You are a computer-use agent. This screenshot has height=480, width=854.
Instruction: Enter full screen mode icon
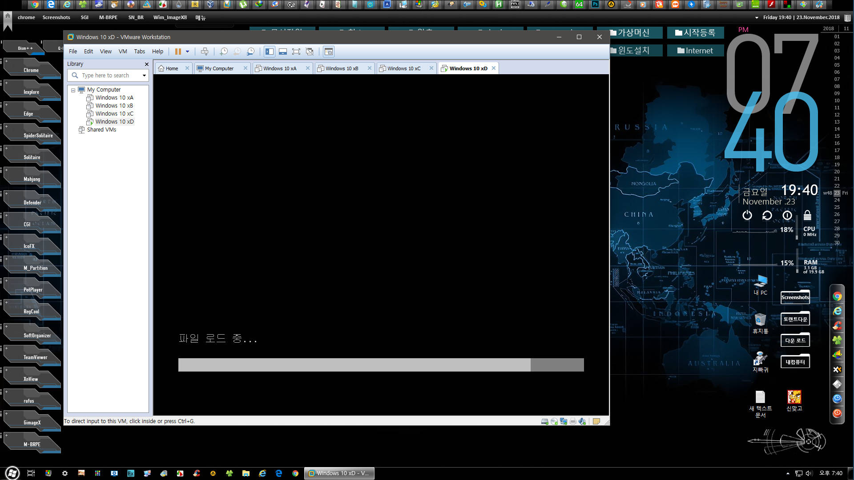tap(296, 52)
